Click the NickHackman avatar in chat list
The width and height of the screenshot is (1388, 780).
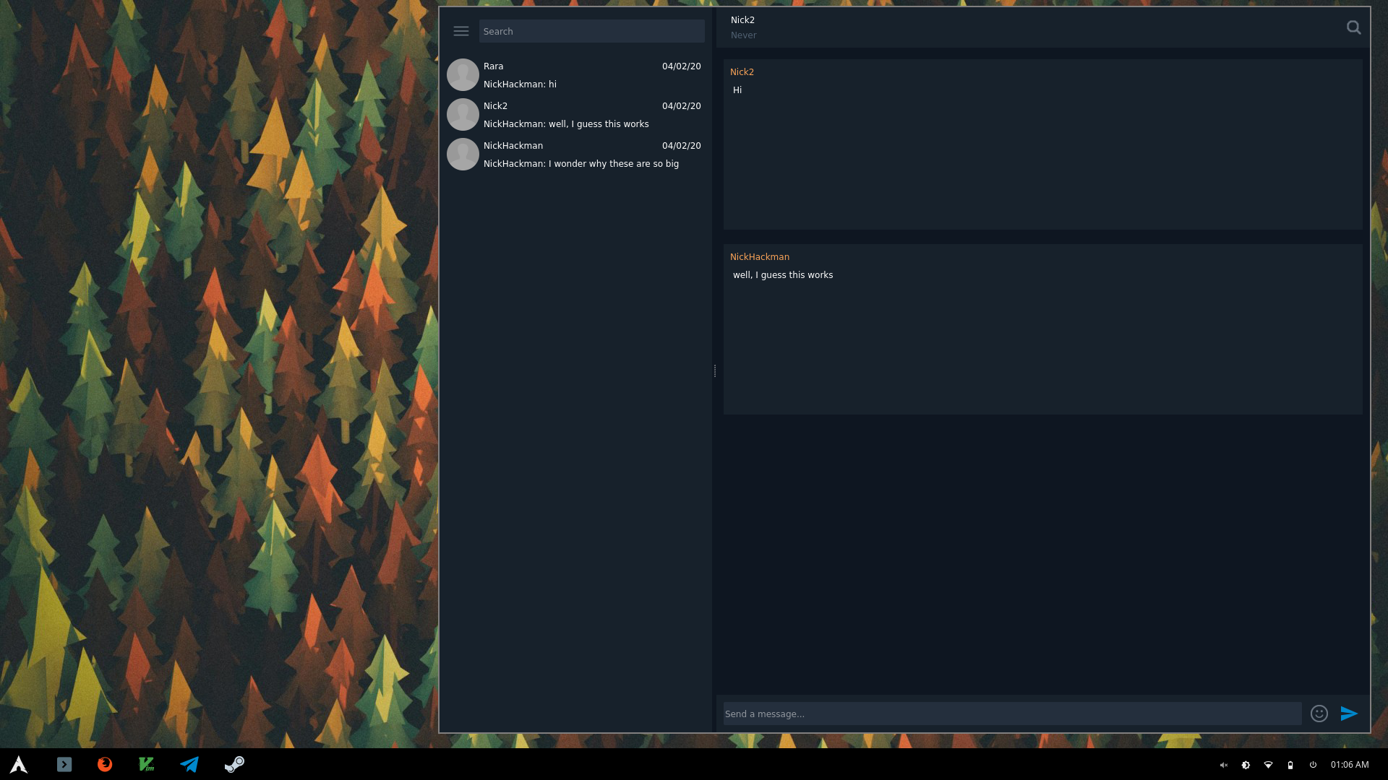click(463, 155)
